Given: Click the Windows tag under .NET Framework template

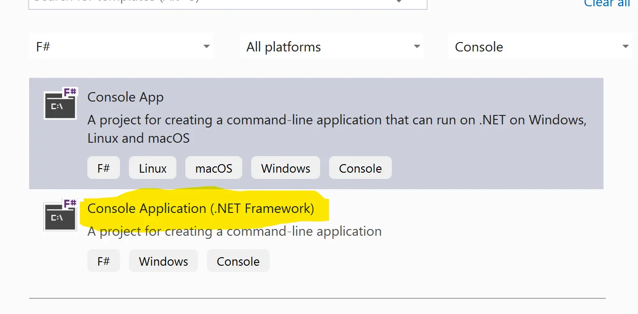Looking at the screenshot, I should [x=163, y=261].
